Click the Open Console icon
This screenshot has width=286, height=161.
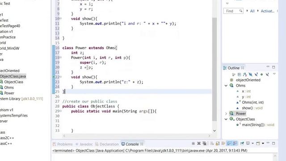point(258,144)
